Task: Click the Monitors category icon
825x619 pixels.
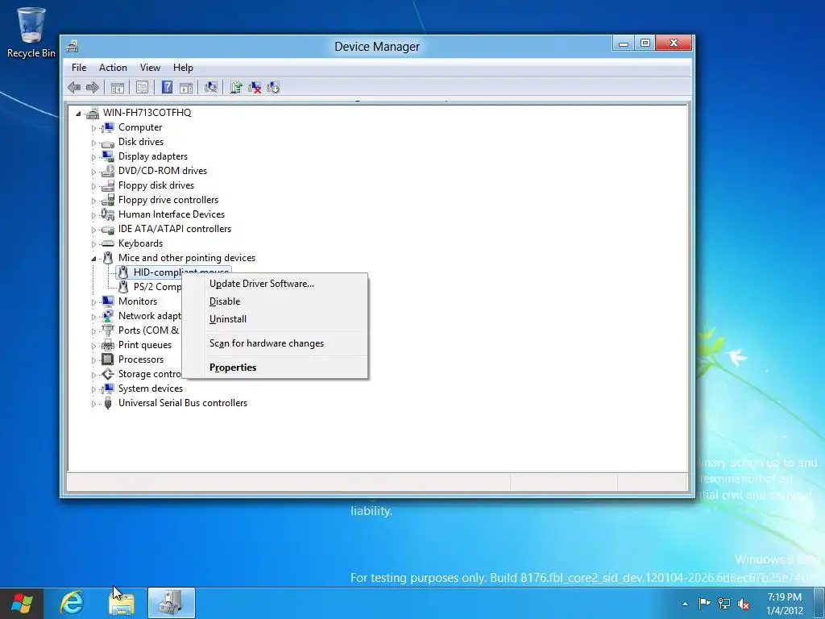Action: [x=108, y=301]
